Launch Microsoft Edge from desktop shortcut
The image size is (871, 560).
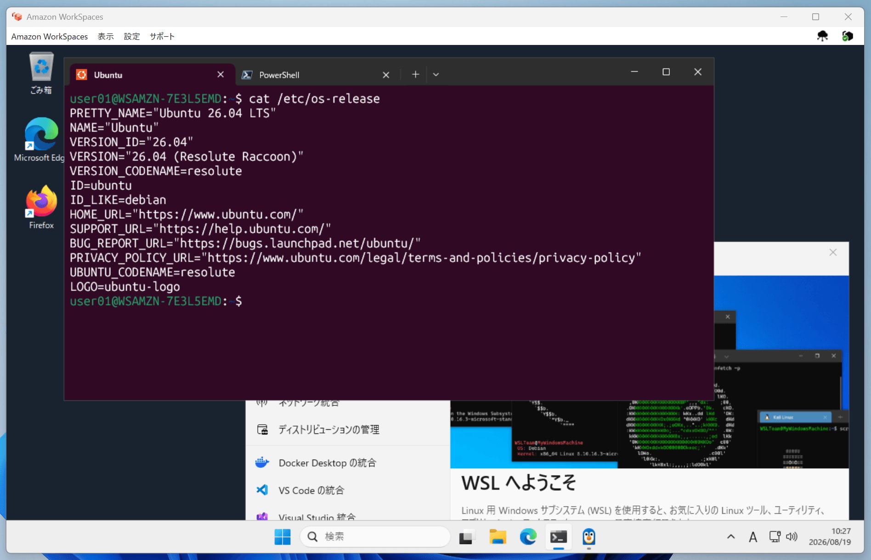click(x=40, y=139)
